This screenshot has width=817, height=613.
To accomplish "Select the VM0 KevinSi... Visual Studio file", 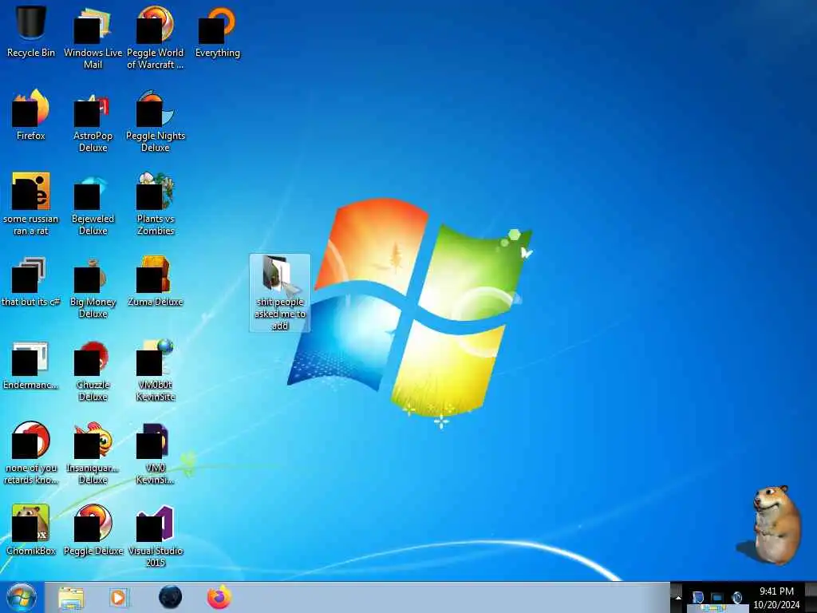I will [x=156, y=453].
